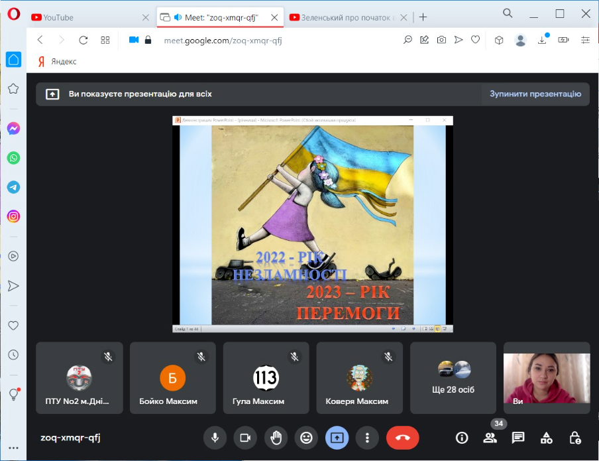View site security lock info
599x461 pixels.
(148, 40)
